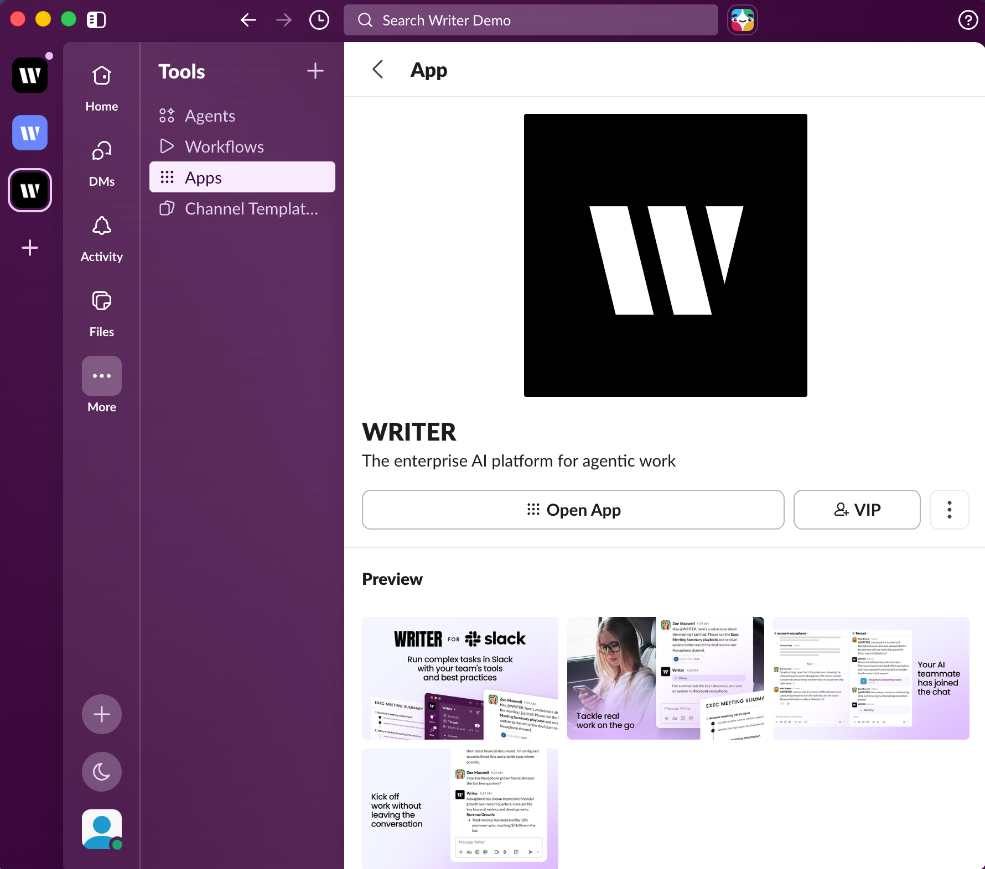Select the outlined black Writer workspace
Image resolution: width=985 pixels, height=869 pixels.
coord(30,190)
